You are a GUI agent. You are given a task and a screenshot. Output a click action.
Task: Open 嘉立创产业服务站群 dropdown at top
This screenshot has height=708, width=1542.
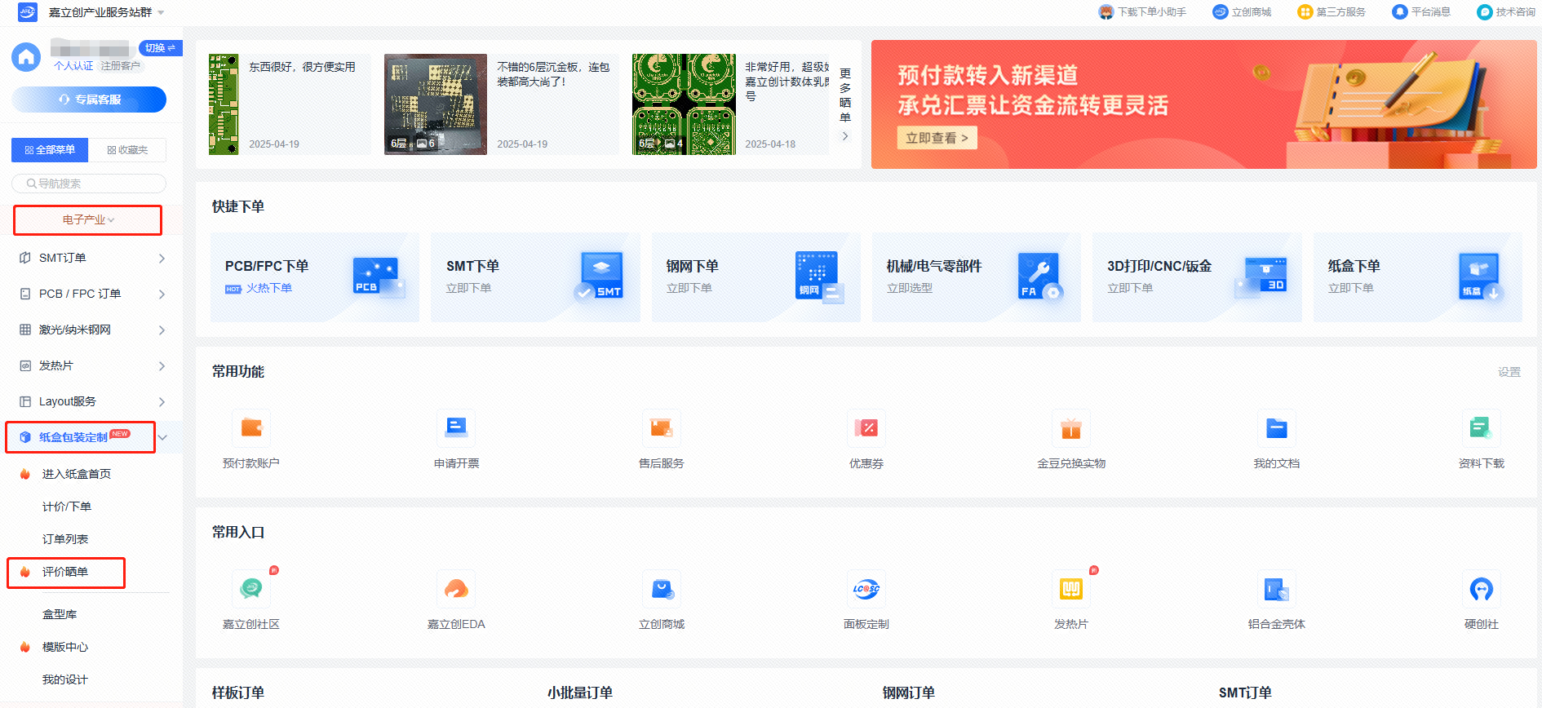pos(106,12)
